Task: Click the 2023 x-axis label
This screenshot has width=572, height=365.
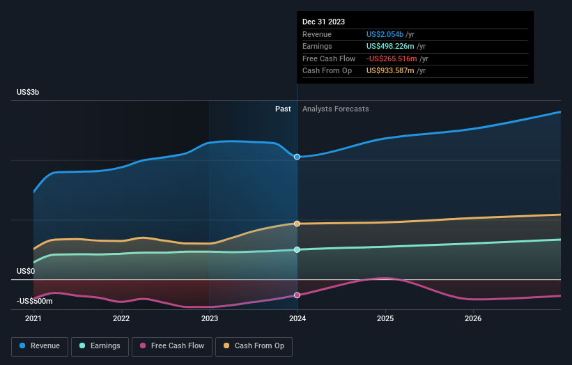Action: [210, 319]
